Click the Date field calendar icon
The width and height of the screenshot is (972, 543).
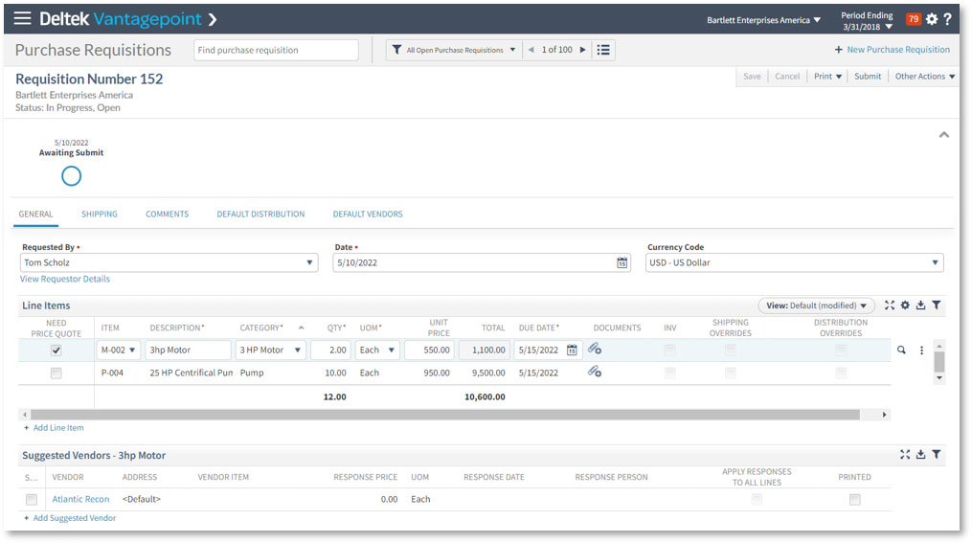pos(622,262)
